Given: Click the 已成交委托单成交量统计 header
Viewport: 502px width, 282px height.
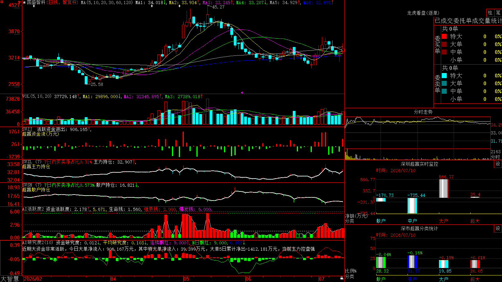Looking at the screenshot, I should point(468,21).
